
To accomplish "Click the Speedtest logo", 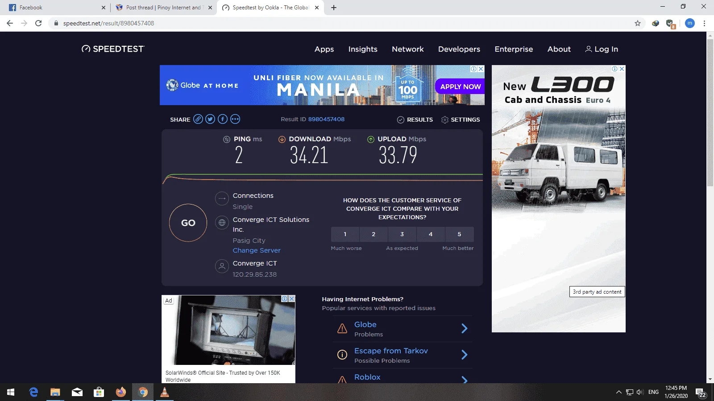I will click(x=113, y=49).
